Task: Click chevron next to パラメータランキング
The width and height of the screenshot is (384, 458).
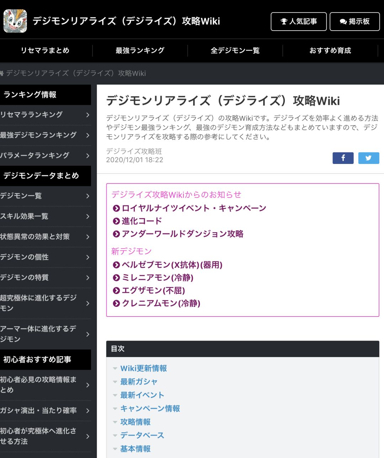Action: click(x=87, y=156)
